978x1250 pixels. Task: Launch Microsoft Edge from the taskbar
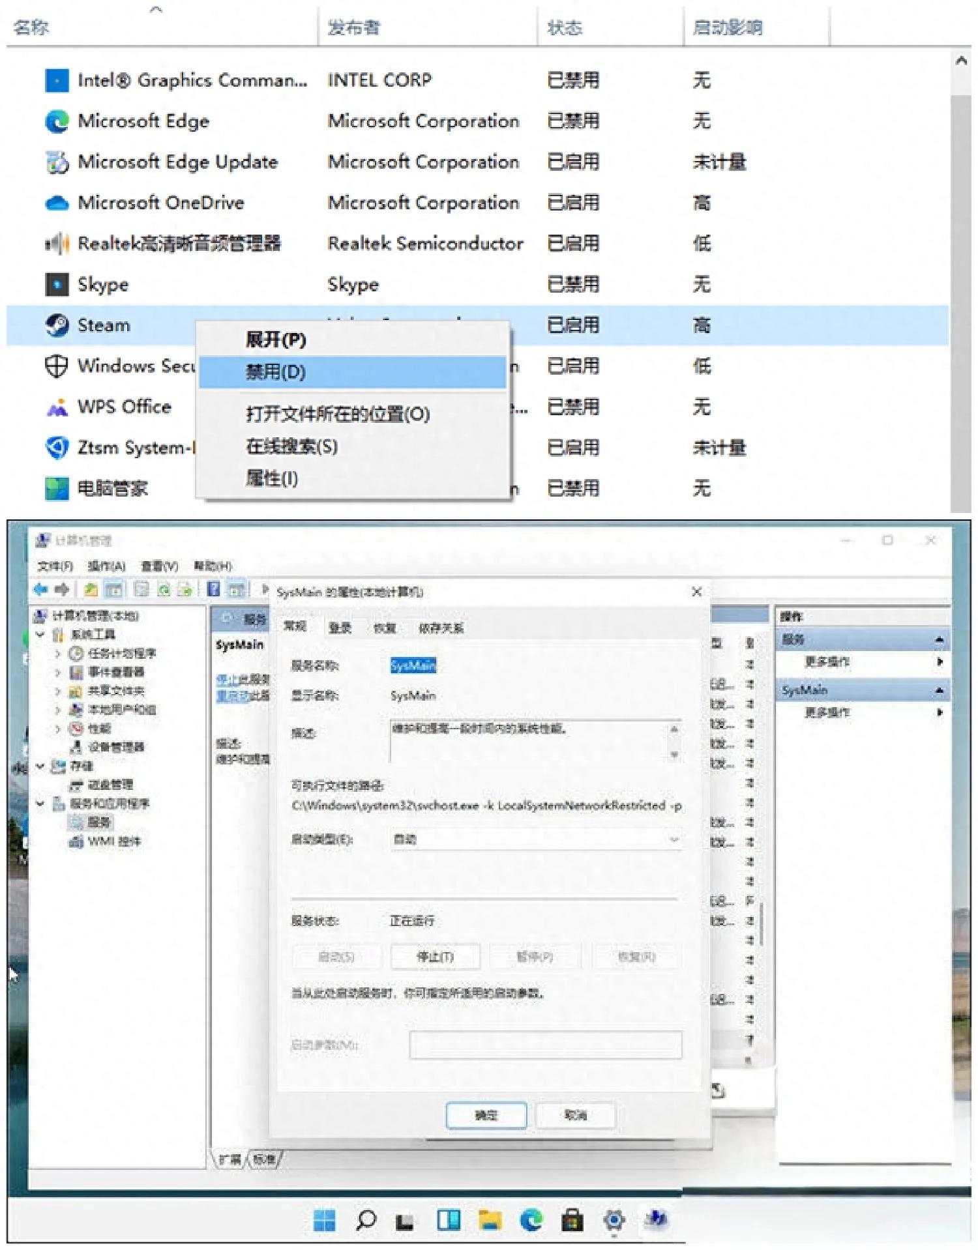click(531, 1220)
